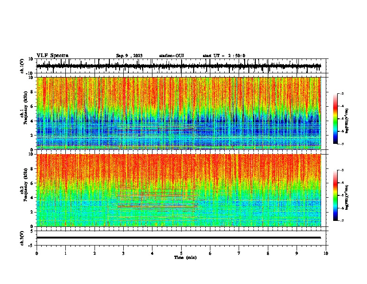Click the ch.2 spectrogram plot
The image size is (367, 284).
click(179, 190)
